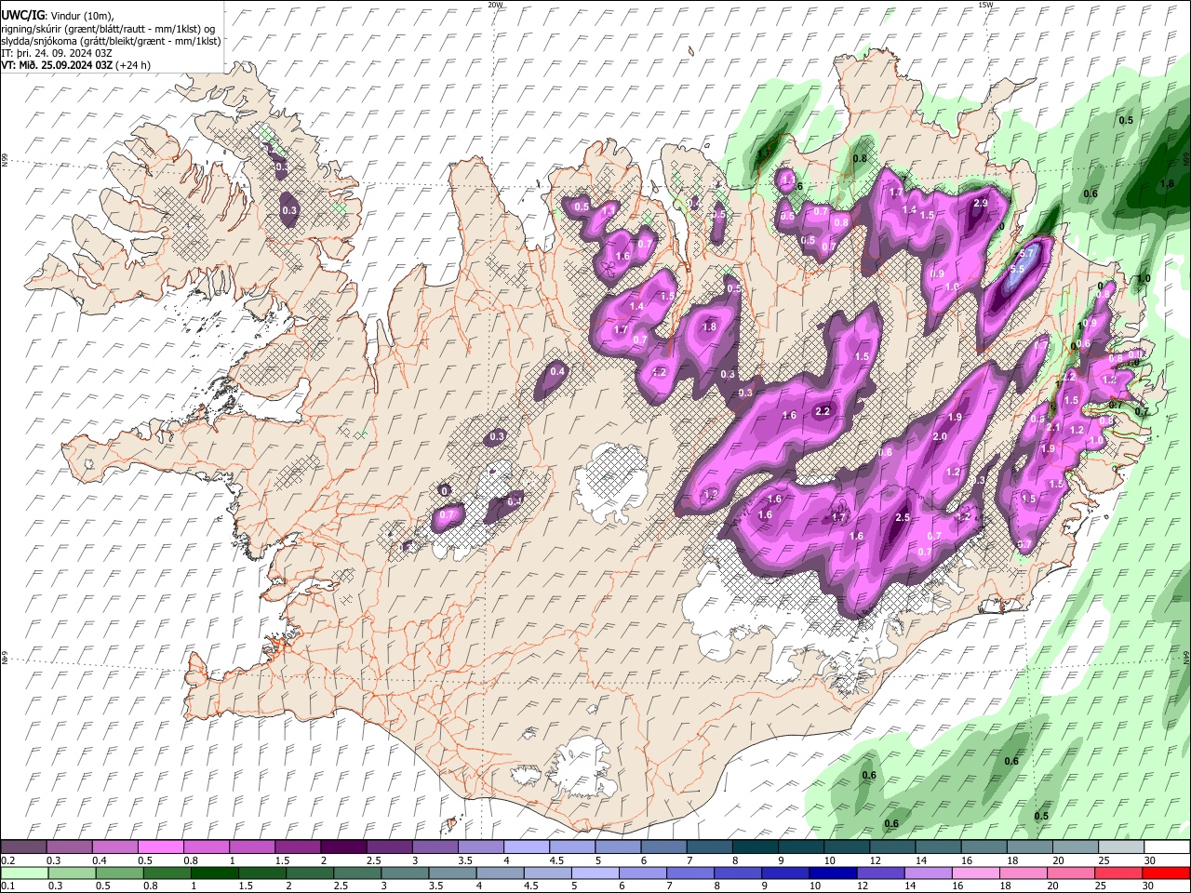
Task: Click the 0.3 green swatch in lower legend row
Action: pyautogui.click(x=71, y=873)
